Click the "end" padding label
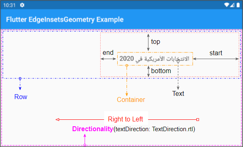243x147 pixels. (x=108, y=52)
